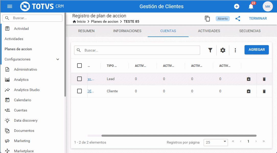
Task: Open the hamburger main menu
Action: (10, 7)
